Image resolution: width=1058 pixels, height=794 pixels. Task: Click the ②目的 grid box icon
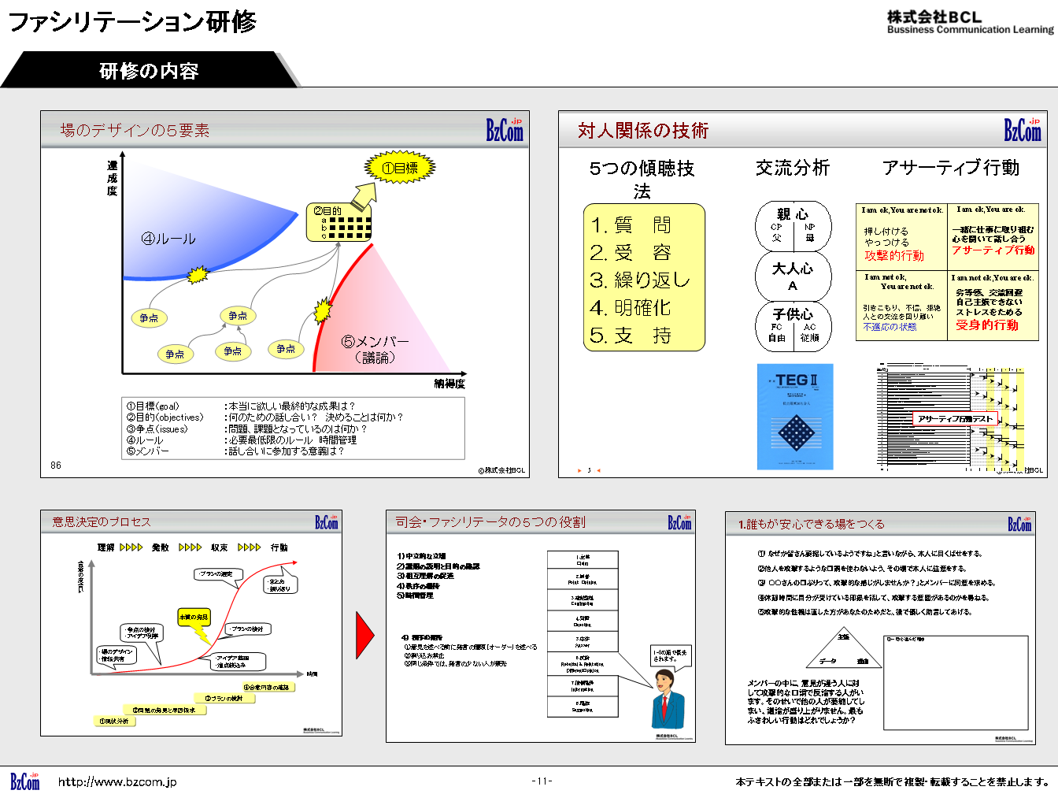coord(338,222)
